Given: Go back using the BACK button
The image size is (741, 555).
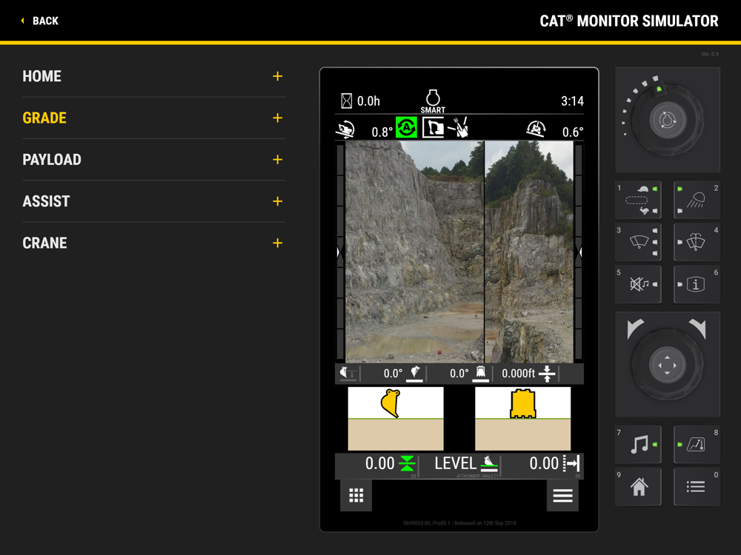Looking at the screenshot, I should [40, 21].
